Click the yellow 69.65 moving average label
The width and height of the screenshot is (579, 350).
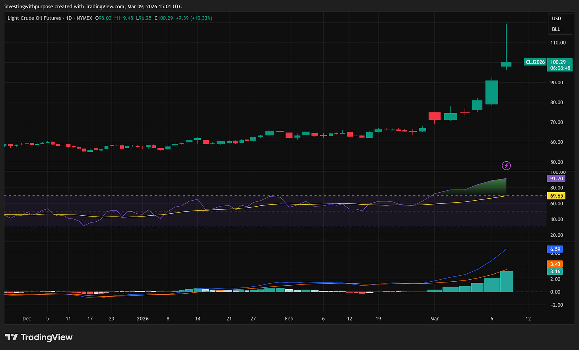pos(556,196)
